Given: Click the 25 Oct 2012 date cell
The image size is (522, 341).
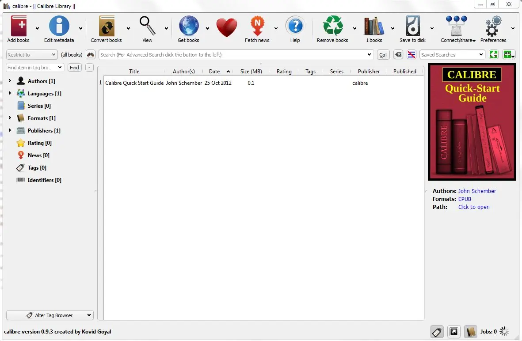Looking at the screenshot, I should 218,83.
